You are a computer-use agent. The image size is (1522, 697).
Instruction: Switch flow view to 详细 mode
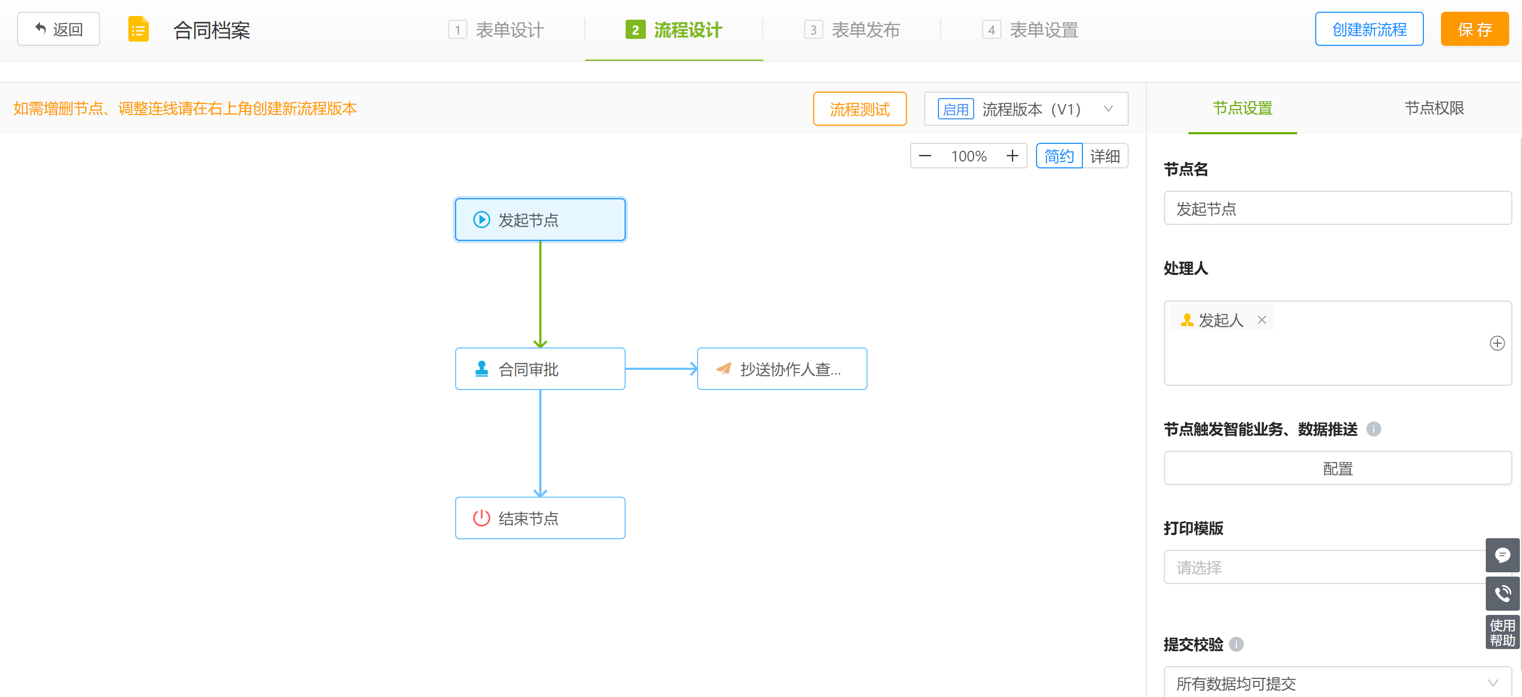pos(1104,156)
